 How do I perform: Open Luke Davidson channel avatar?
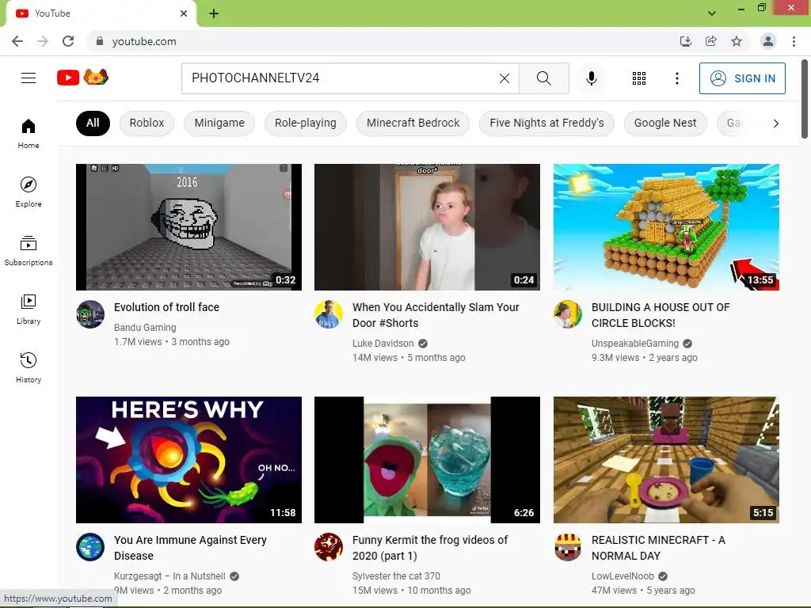tap(329, 313)
